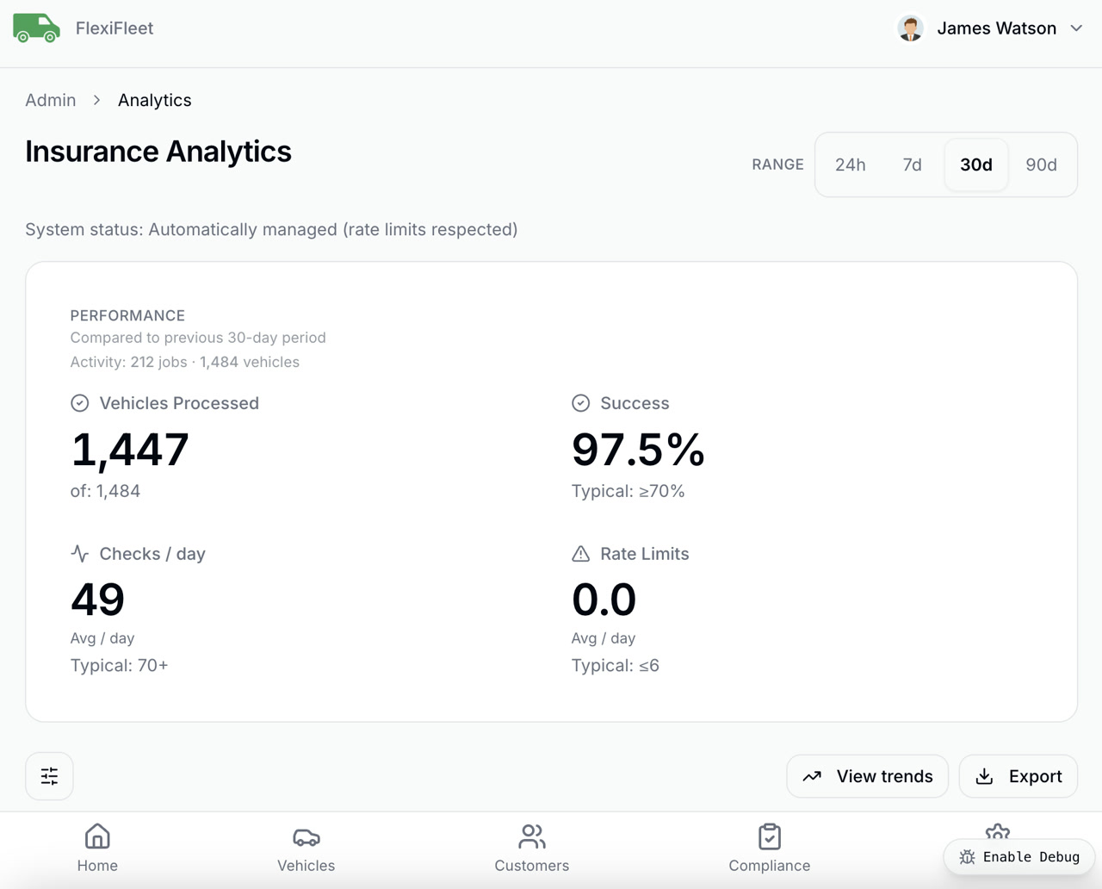This screenshot has width=1102, height=889.
Task: Click the Analytics breadcrumb item
Action: pyautogui.click(x=155, y=100)
